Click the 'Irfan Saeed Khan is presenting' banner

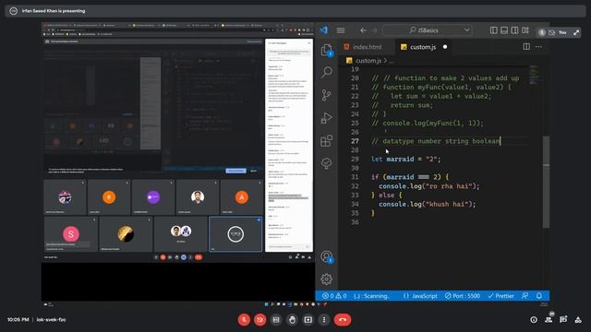click(x=295, y=11)
